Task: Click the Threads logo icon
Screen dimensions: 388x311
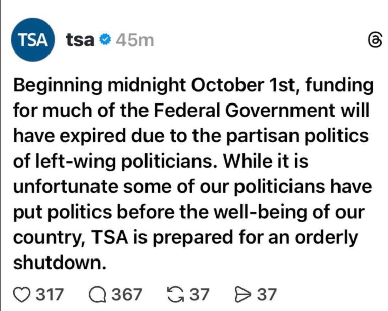Action: point(374,41)
